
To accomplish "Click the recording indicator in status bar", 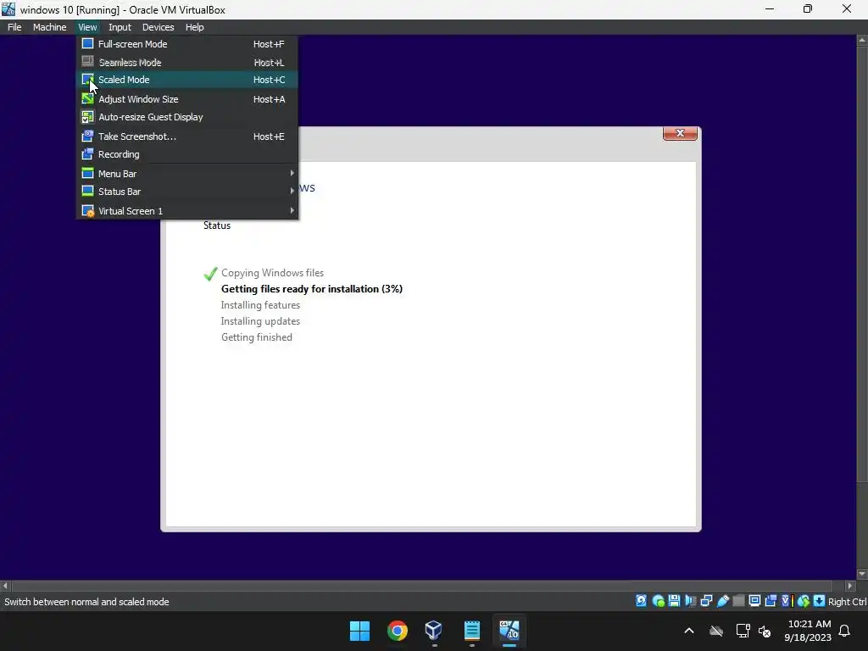I will coord(771,601).
